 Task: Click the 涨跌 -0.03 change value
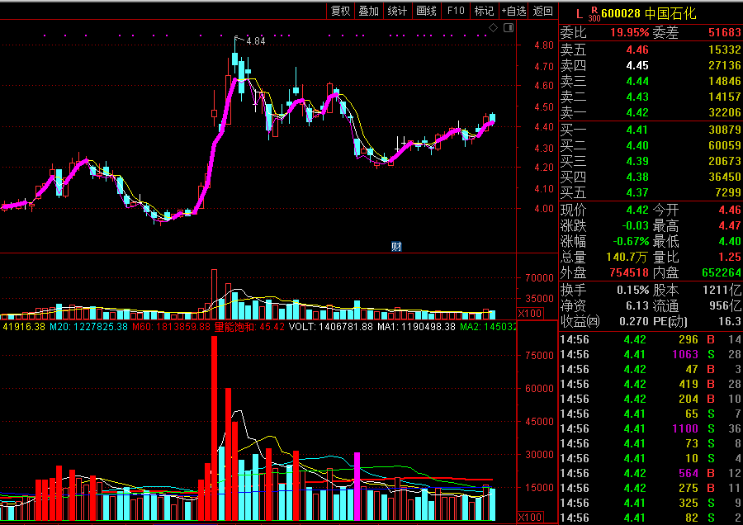[636, 225]
